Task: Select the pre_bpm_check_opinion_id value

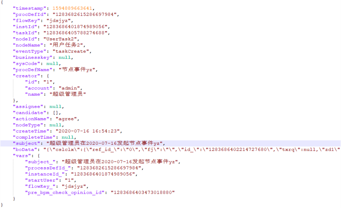Action: click(x=143, y=192)
